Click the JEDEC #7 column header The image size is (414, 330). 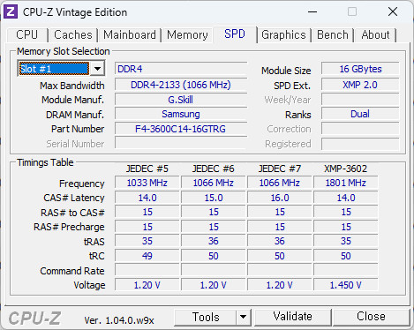point(280,169)
